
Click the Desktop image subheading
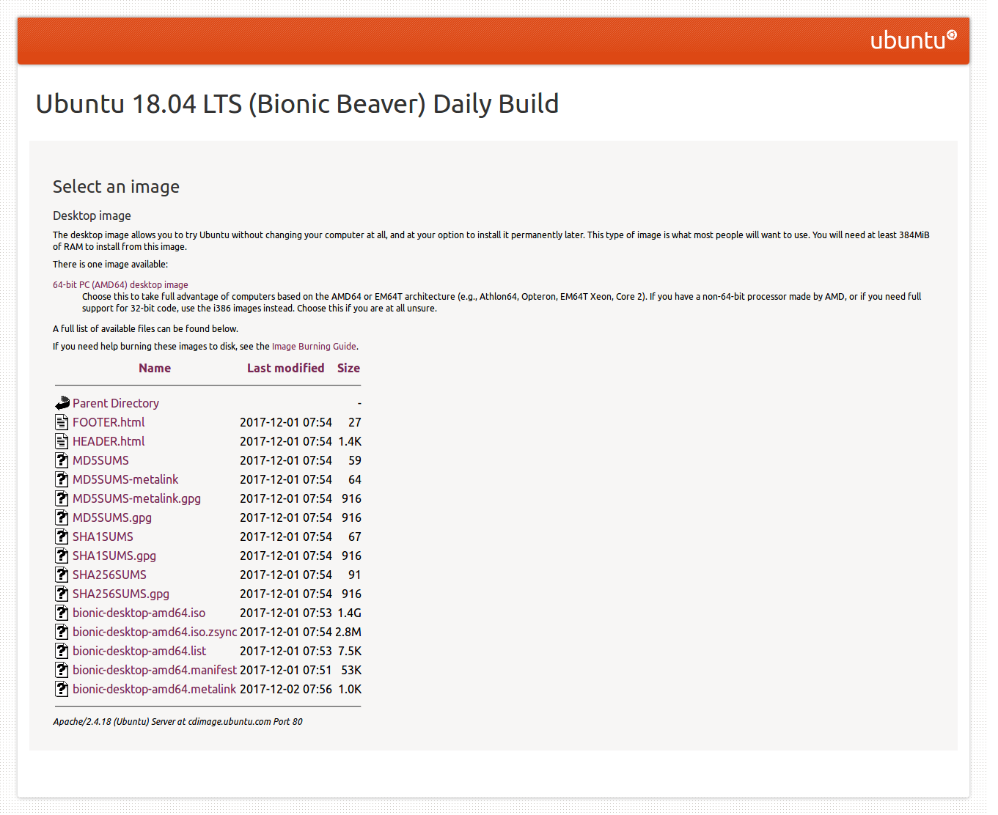[x=92, y=215]
